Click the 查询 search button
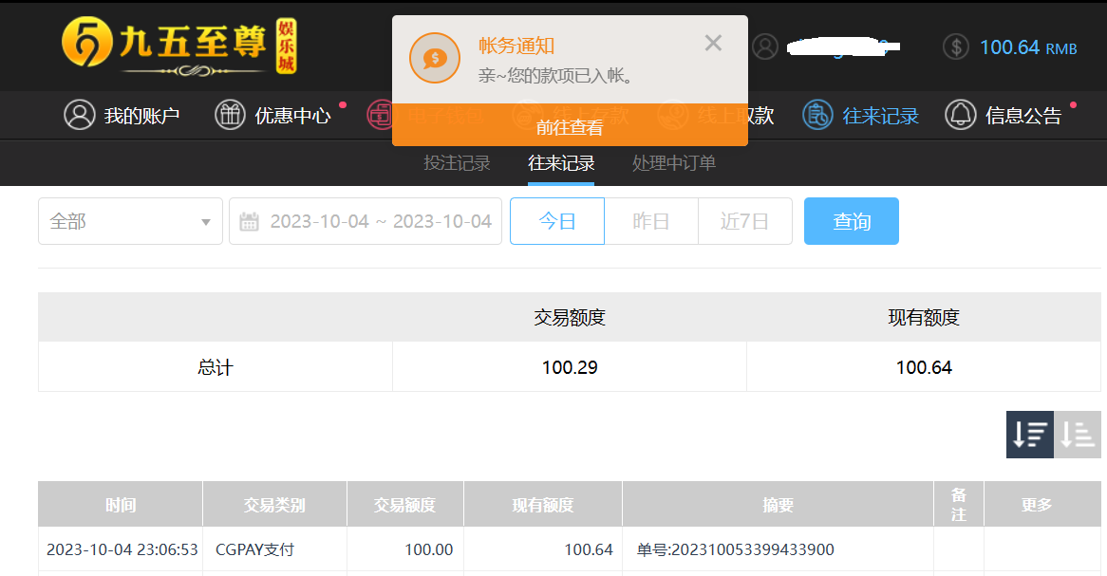The height and width of the screenshot is (576, 1107). tap(852, 221)
